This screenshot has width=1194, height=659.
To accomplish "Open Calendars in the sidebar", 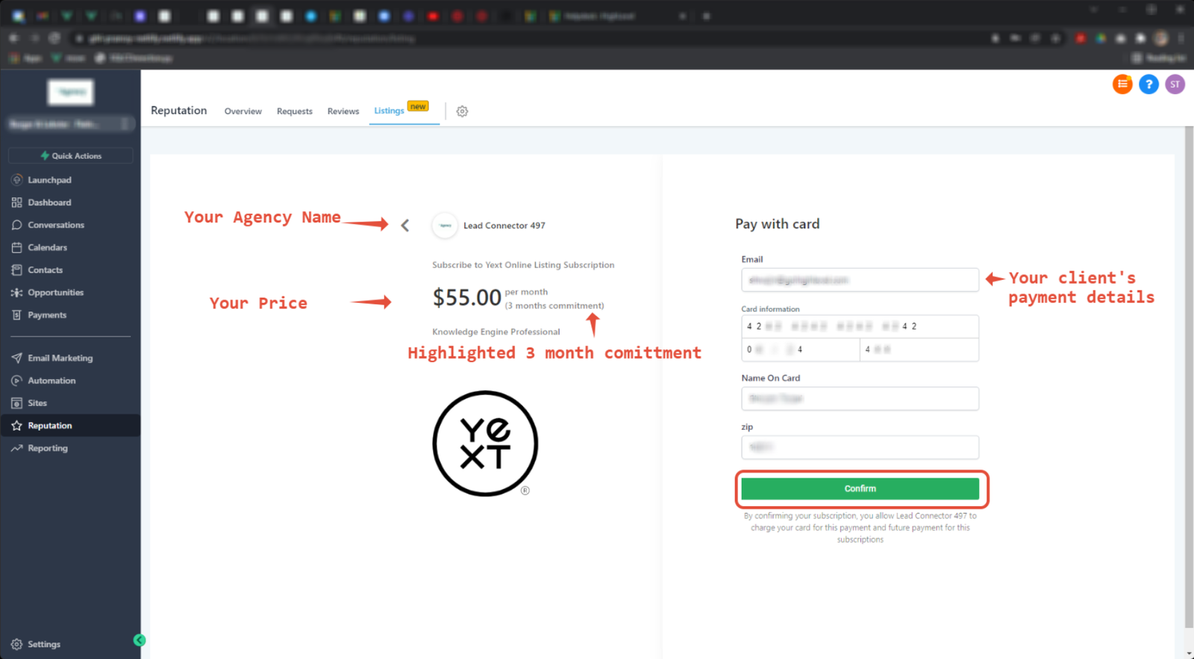I will click(47, 247).
